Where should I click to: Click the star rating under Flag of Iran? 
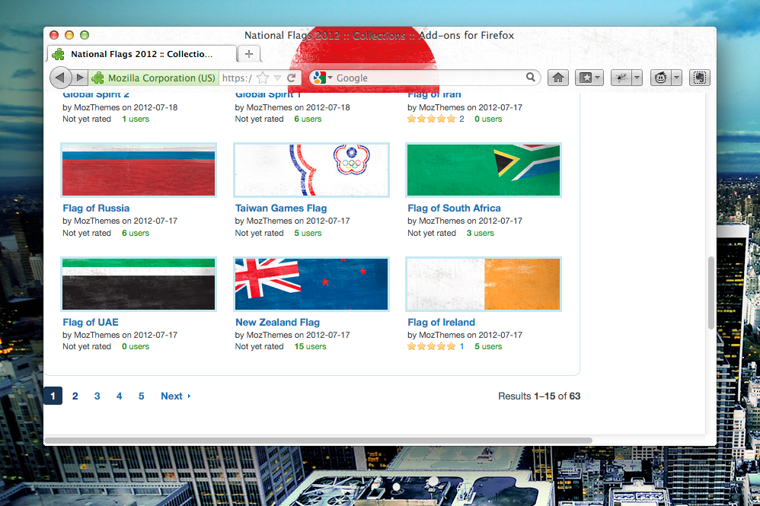point(431,119)
